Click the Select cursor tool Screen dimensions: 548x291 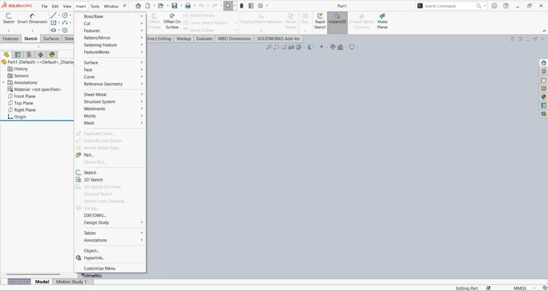(228, 6)
